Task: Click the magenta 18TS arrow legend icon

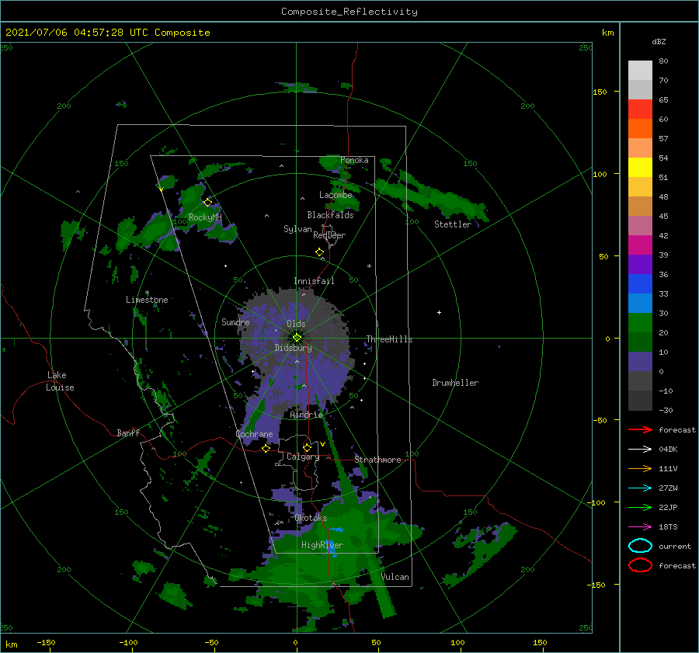Action: coord(640,527)
